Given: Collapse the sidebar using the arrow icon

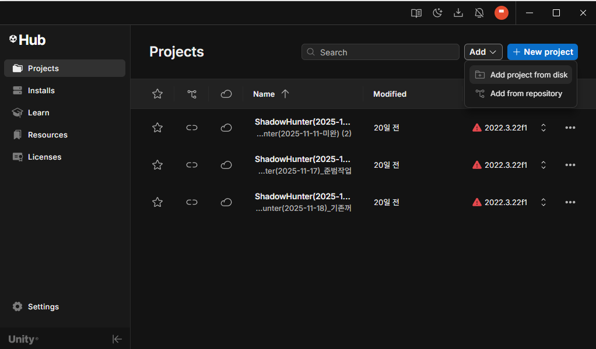Looking at the screenshot, I should [x=117, y=339].
